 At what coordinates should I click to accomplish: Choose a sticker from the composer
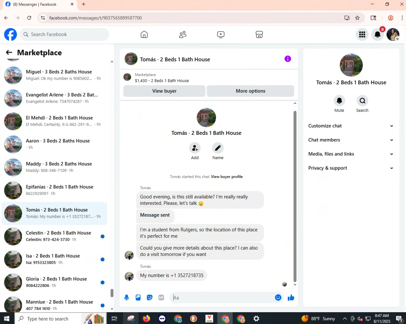point(150,297)
